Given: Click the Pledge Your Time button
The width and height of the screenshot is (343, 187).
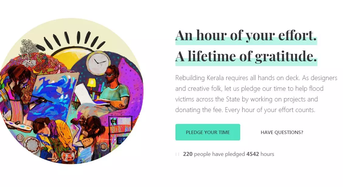Looking at the screenshot, I should (208, 132).
